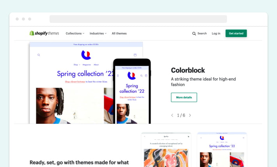277x167 pixels.
Task: Open the art gallery theme thumbnail
Action: [166, 150]
